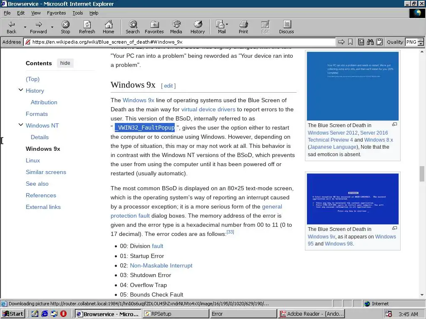Viewport: 426px width, 319px height.
Task: Open the Favorites toolbar panel
Action: [154, 27]
